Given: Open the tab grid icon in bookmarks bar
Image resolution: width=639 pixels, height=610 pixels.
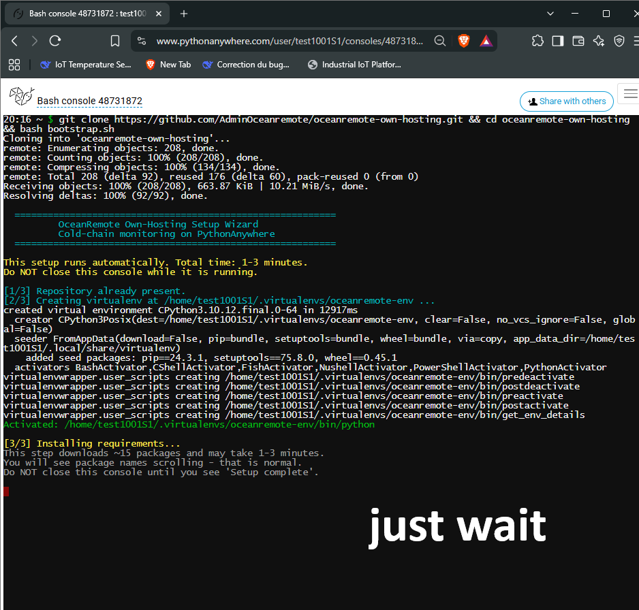Looking at the screenshot, I should (14, 65).
